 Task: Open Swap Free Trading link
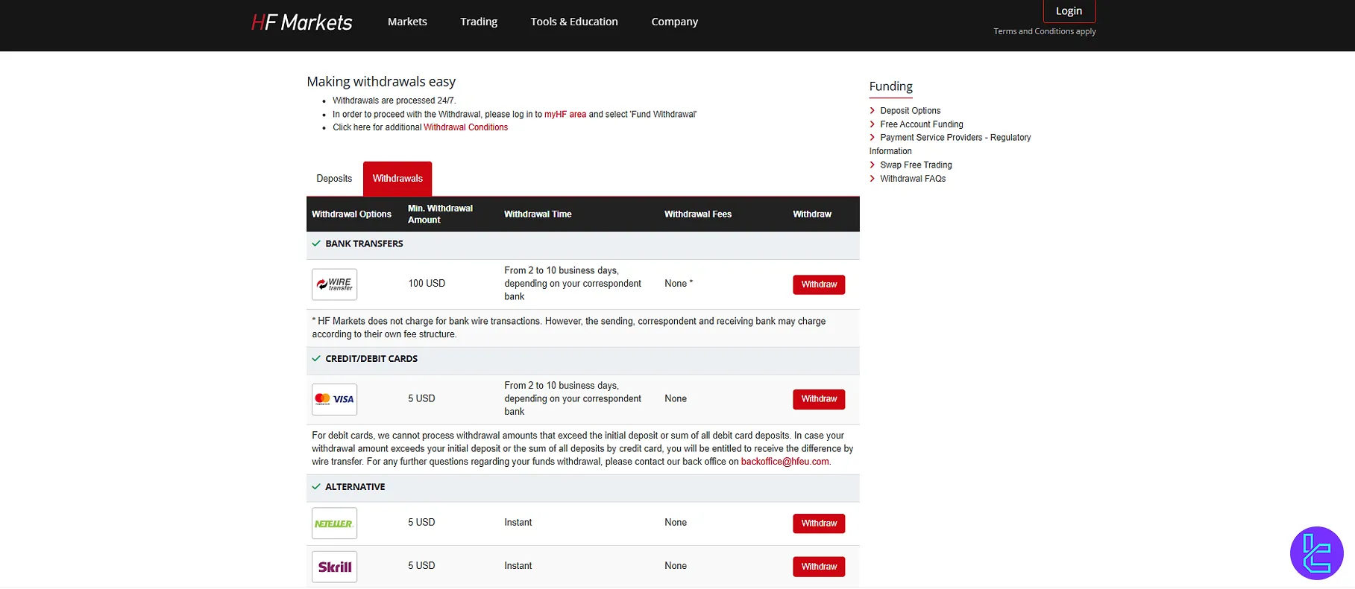coord(916,165)
